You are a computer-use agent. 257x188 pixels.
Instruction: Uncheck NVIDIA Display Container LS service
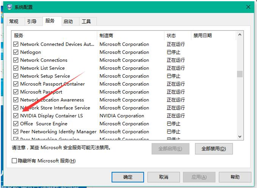(x=16, y=116)
